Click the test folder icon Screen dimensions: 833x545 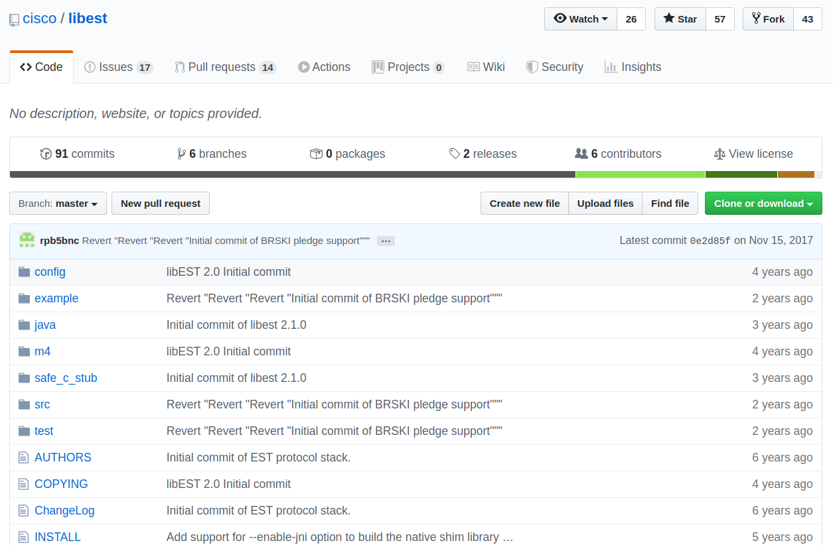coord(24,431)
